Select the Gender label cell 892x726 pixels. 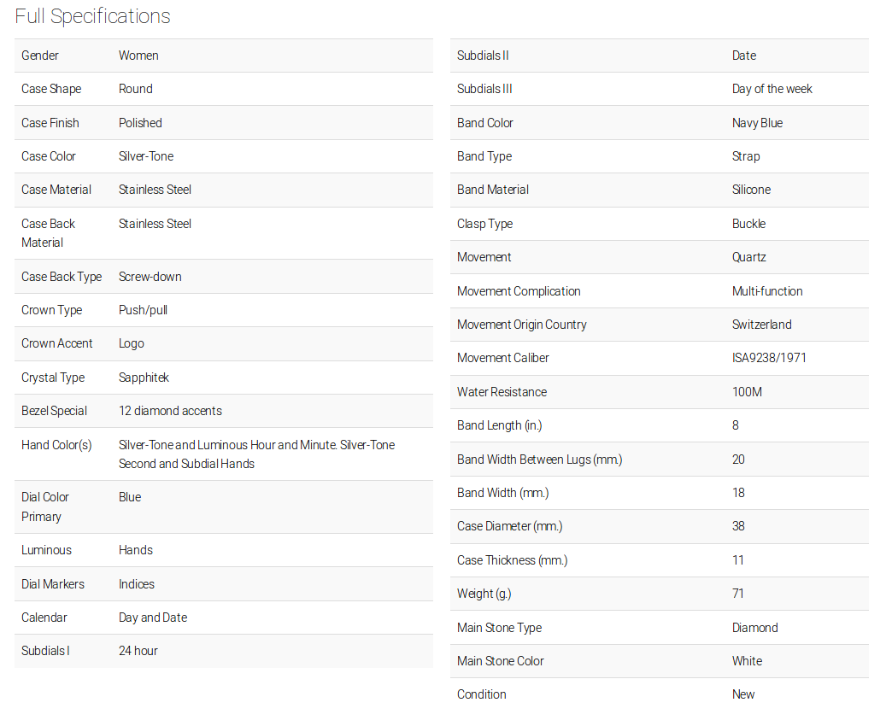coord(40,56)
